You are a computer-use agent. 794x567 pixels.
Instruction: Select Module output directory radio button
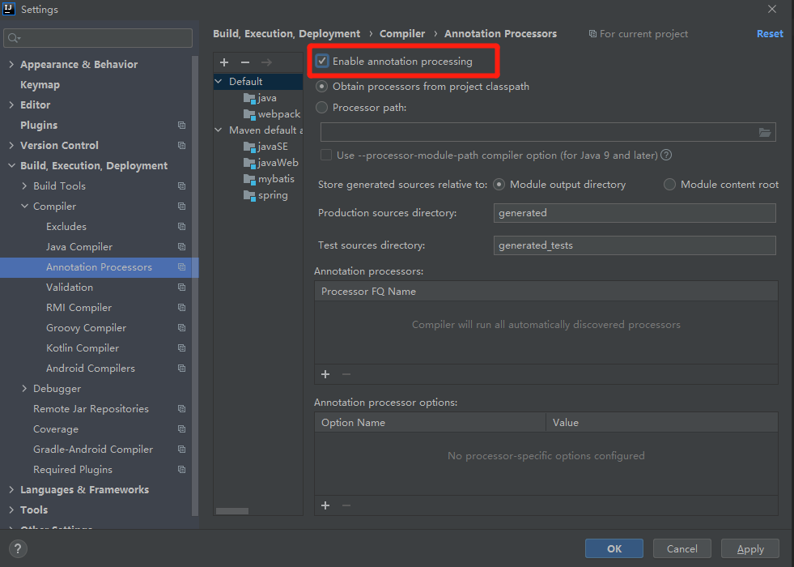499,185
